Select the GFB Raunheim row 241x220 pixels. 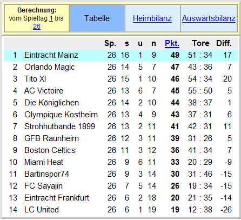[x=120, y=138]
